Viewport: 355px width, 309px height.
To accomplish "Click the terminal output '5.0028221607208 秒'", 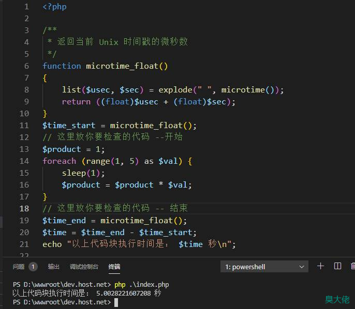I will click(x=128, y=293).
